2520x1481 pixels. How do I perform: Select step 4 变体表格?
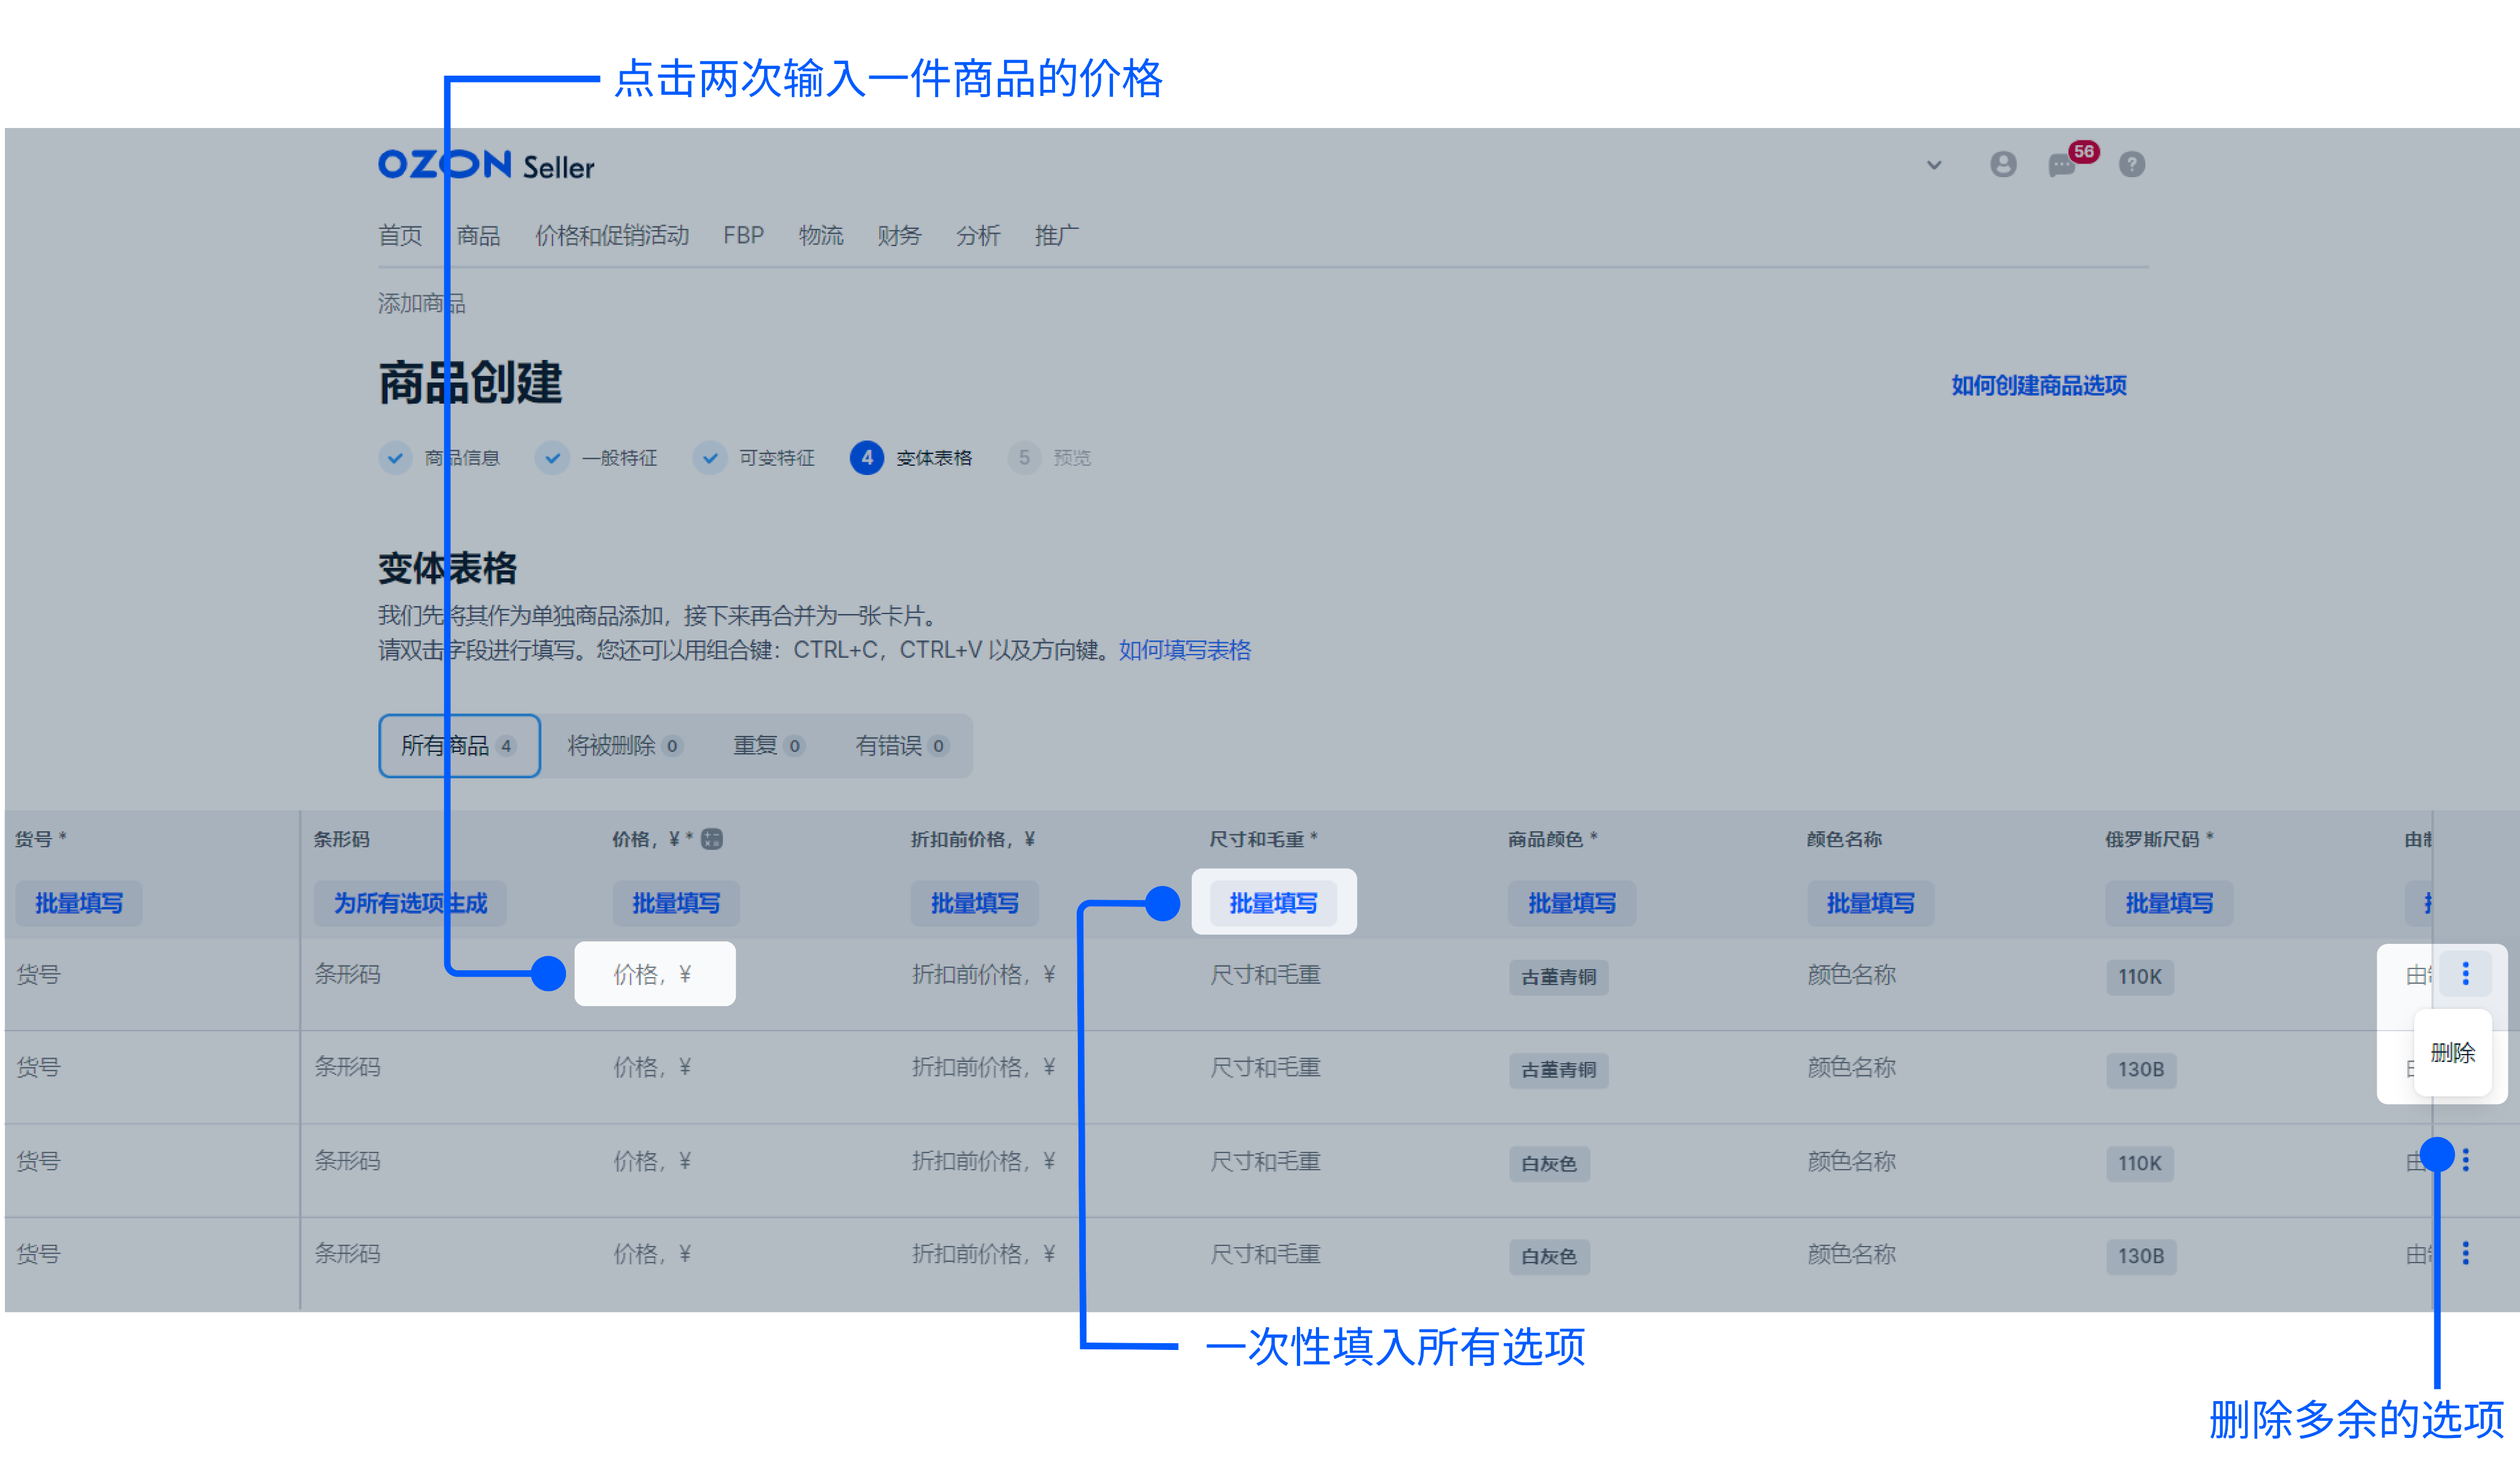pos(911,458)
